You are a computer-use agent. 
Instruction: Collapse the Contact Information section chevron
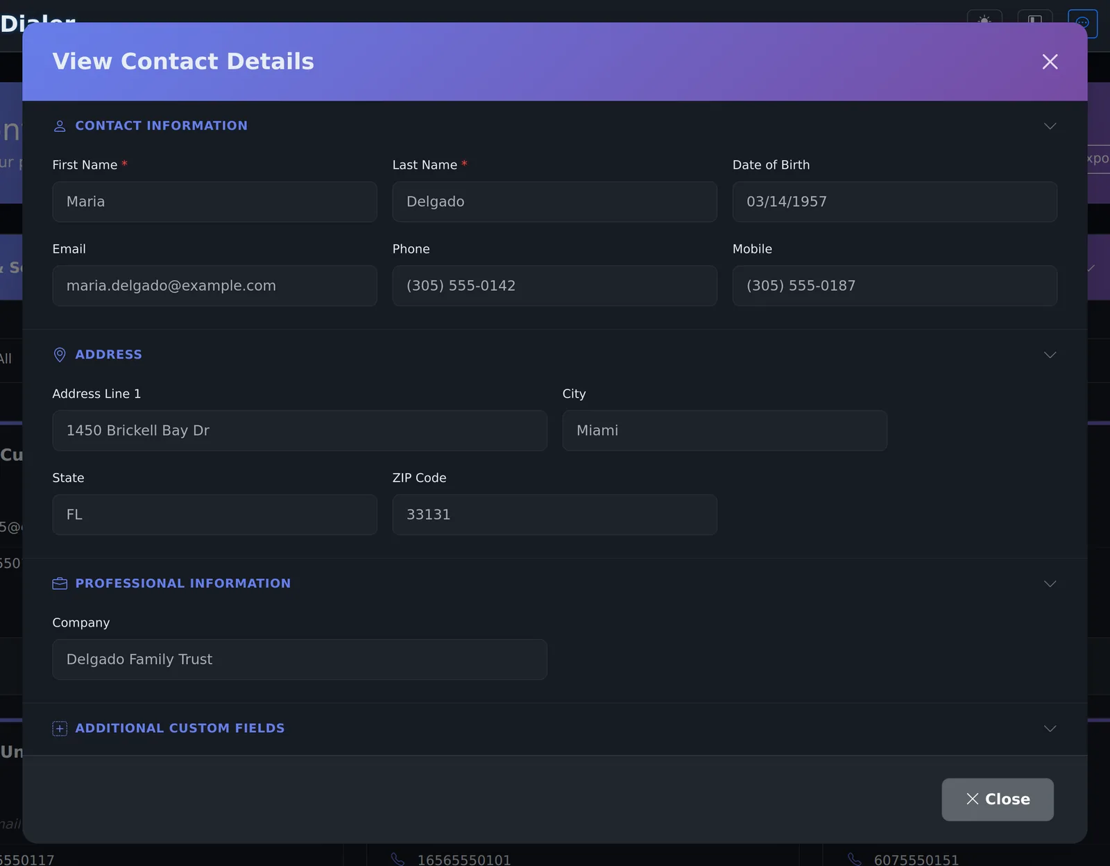tap(1050, 126)
